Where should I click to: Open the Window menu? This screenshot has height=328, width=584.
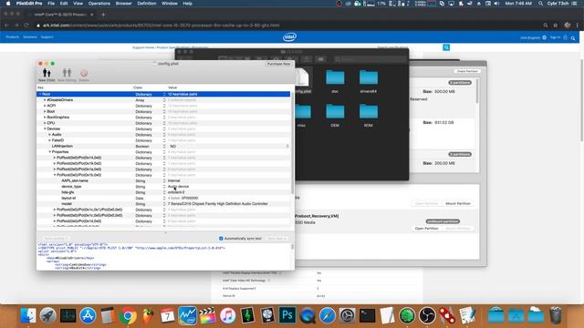(x=170, y=4)
